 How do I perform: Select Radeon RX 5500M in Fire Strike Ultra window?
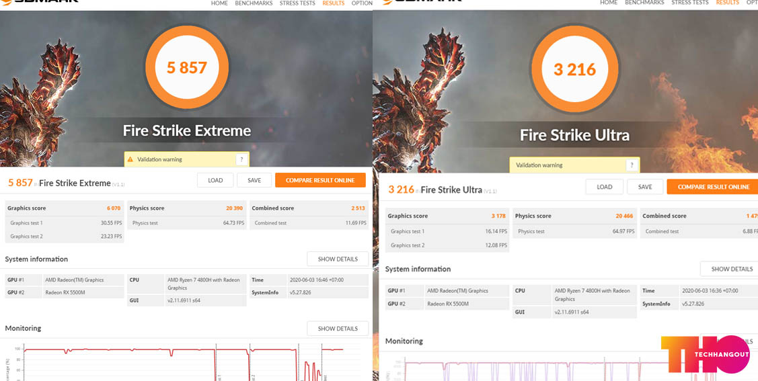click(448, 304)
